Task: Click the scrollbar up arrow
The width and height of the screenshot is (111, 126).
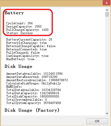Action: [x=107, y=10]
